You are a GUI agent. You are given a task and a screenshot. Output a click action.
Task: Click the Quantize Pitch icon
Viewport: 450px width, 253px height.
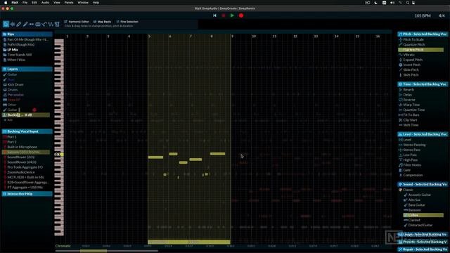(x=400, y=45)
